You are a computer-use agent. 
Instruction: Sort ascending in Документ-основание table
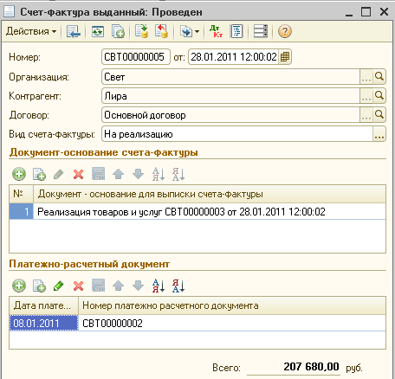coord(159,174)
